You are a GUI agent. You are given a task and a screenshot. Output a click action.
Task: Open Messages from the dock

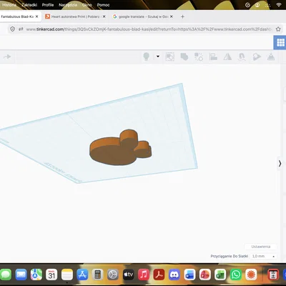tap(6, 275)
